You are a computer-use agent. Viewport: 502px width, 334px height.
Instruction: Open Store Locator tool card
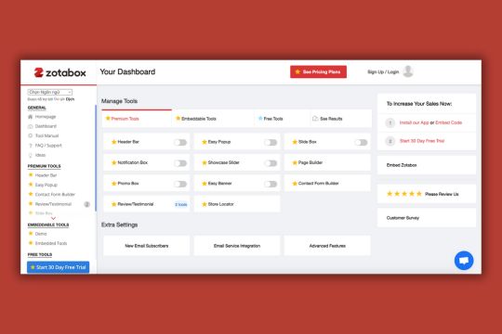237,204
